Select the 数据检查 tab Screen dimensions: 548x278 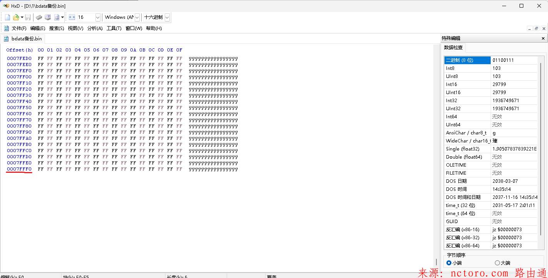point(453,48)
